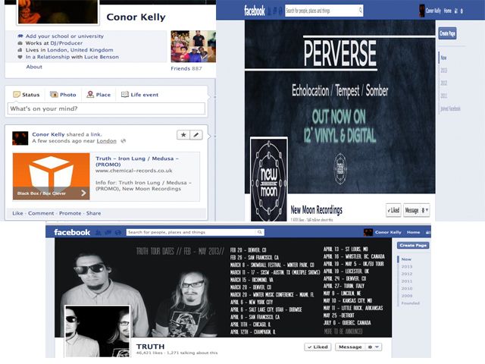Click Lucie Benson relationship link
Viewport: 485px width, 364px height.
pos(102,57)
